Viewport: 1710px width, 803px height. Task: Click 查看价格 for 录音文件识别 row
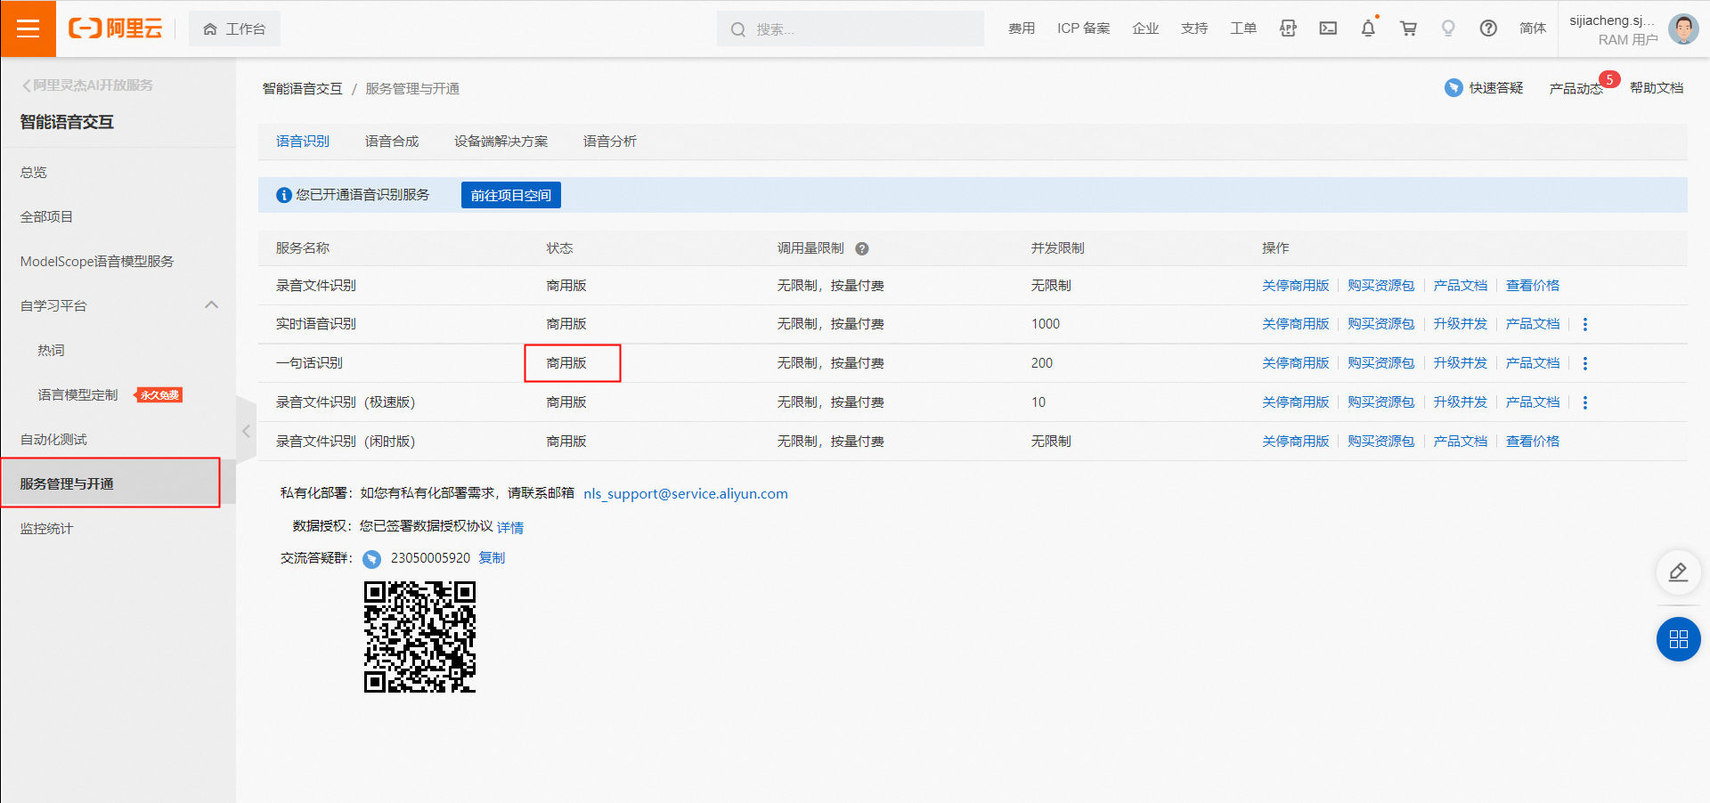[x=1533, y=286]
